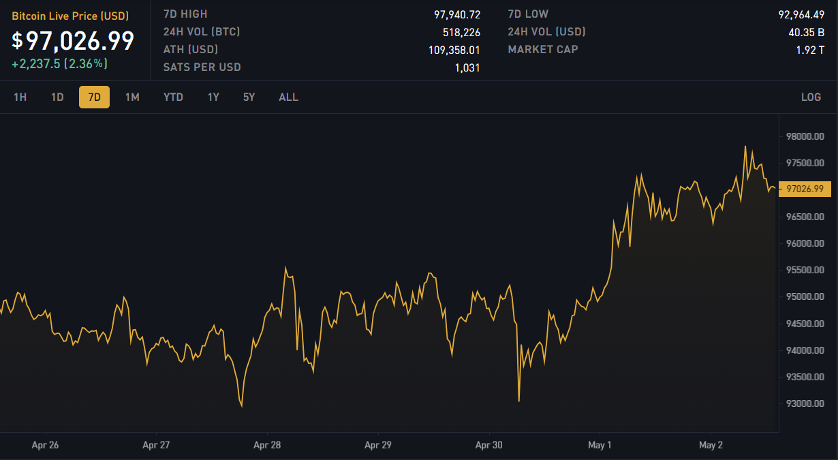Select the 1H timeframe tab

[x=20, y=97]
